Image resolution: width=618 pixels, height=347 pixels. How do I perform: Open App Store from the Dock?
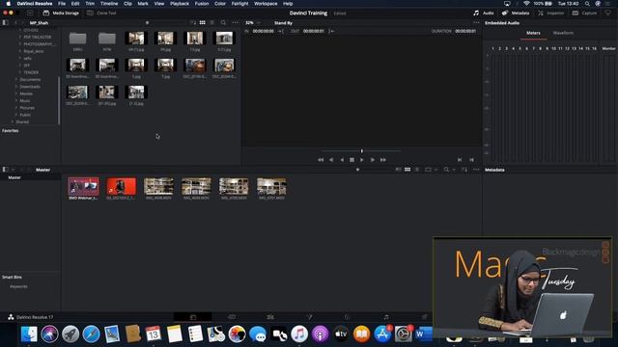[x=382, y=334]
